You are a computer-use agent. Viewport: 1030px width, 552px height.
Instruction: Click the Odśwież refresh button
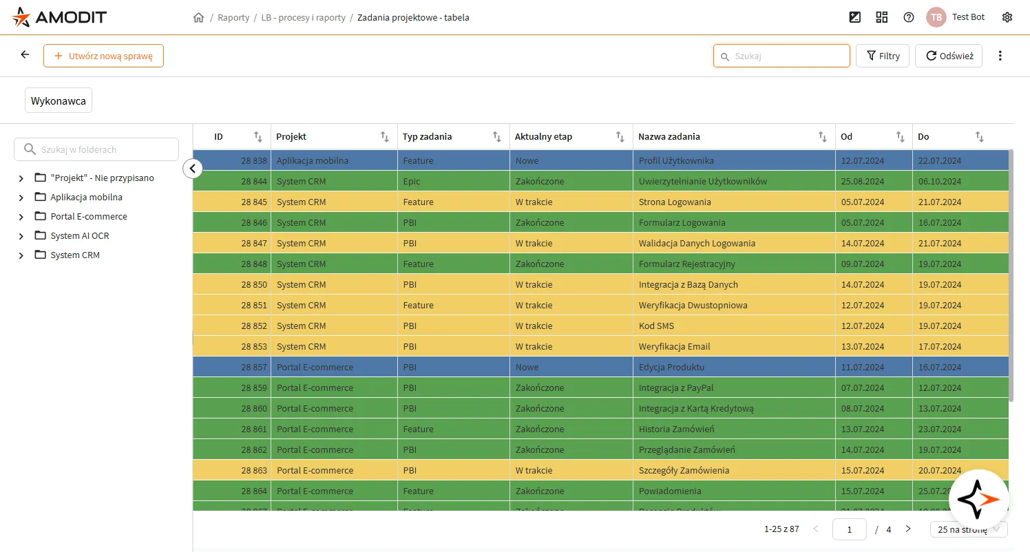pos(949,56)
